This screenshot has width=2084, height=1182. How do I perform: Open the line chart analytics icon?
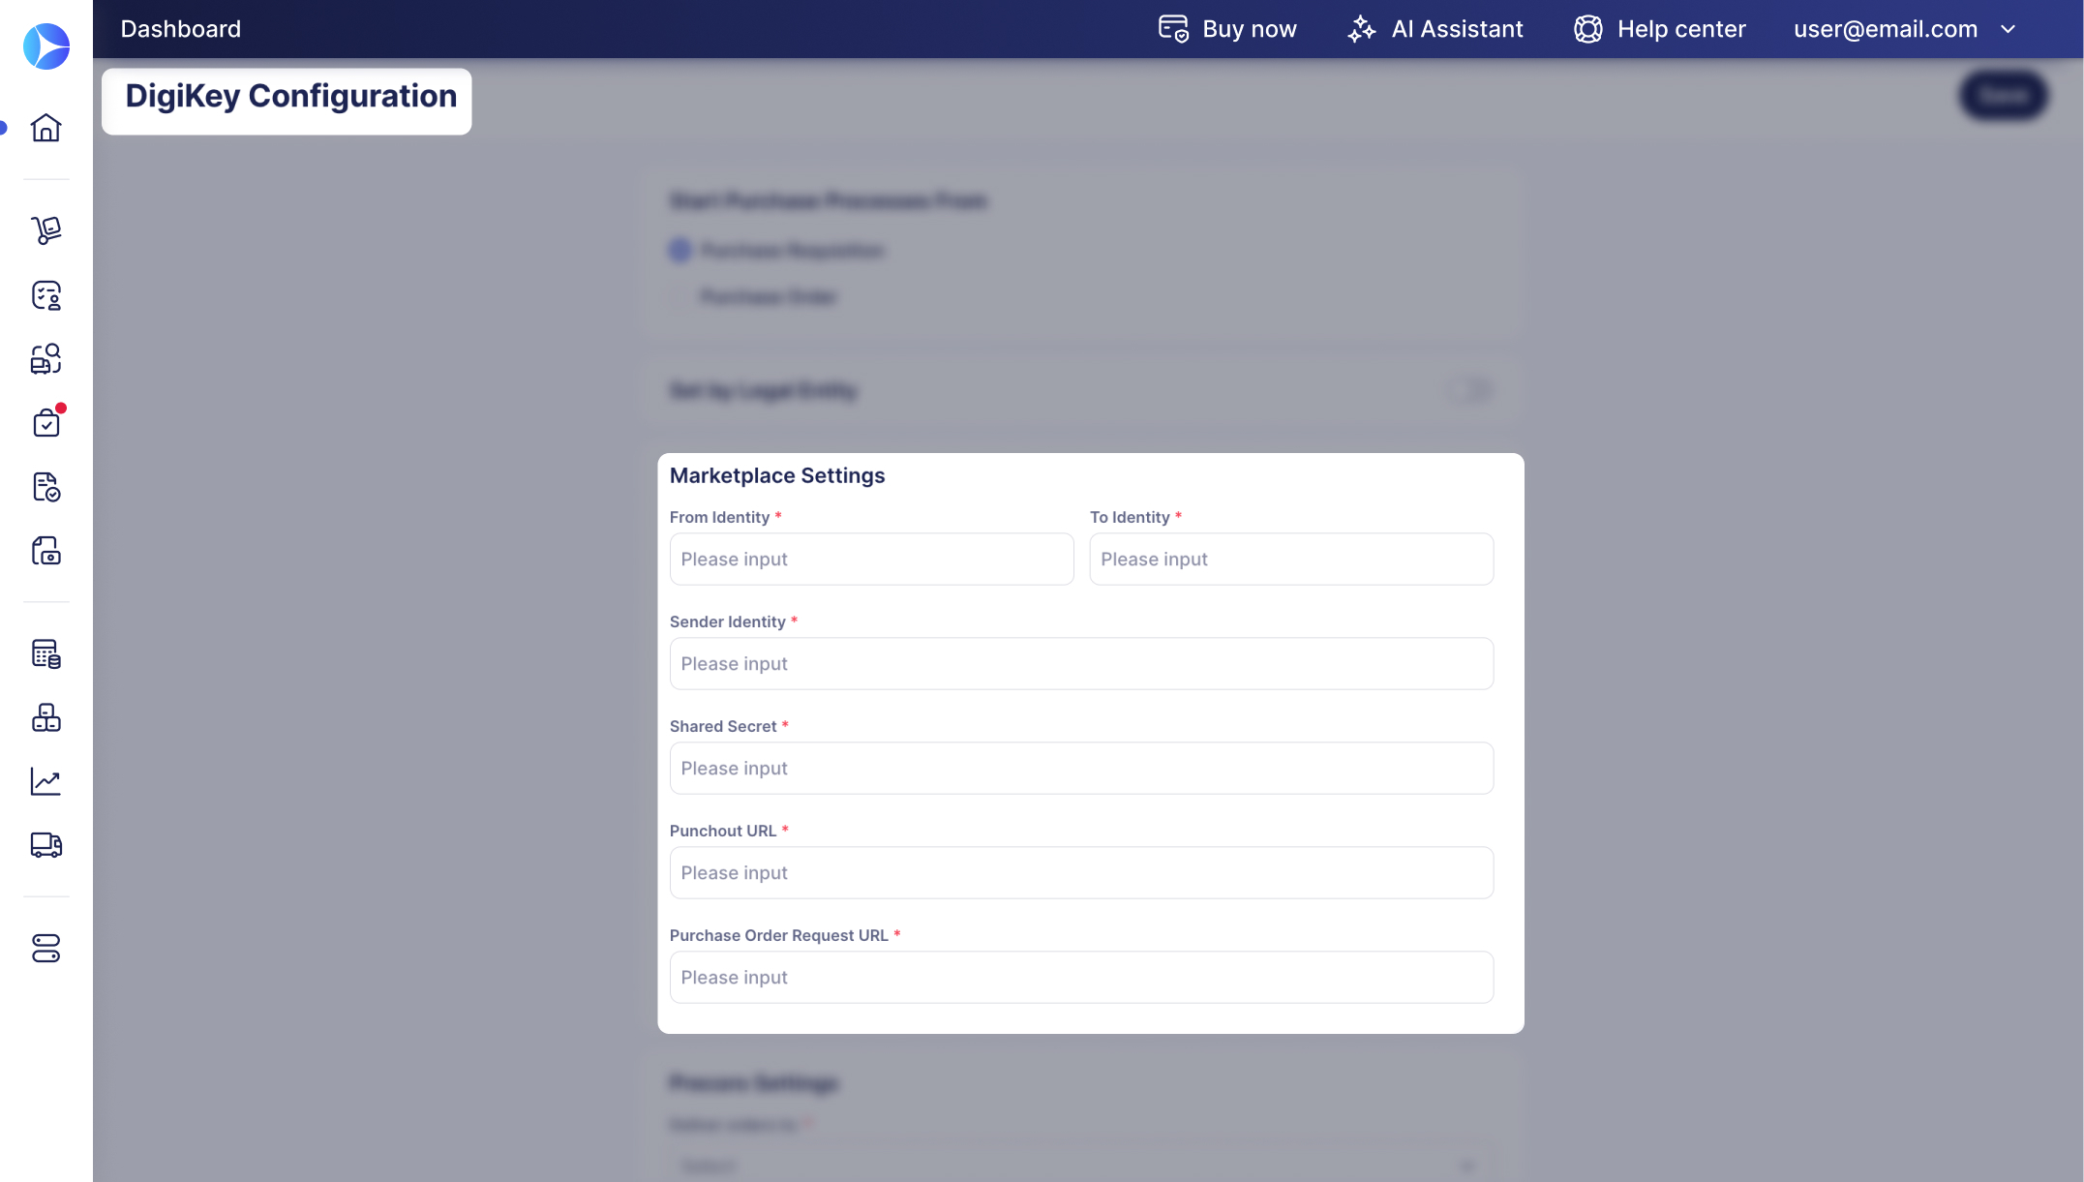point(46,781)
